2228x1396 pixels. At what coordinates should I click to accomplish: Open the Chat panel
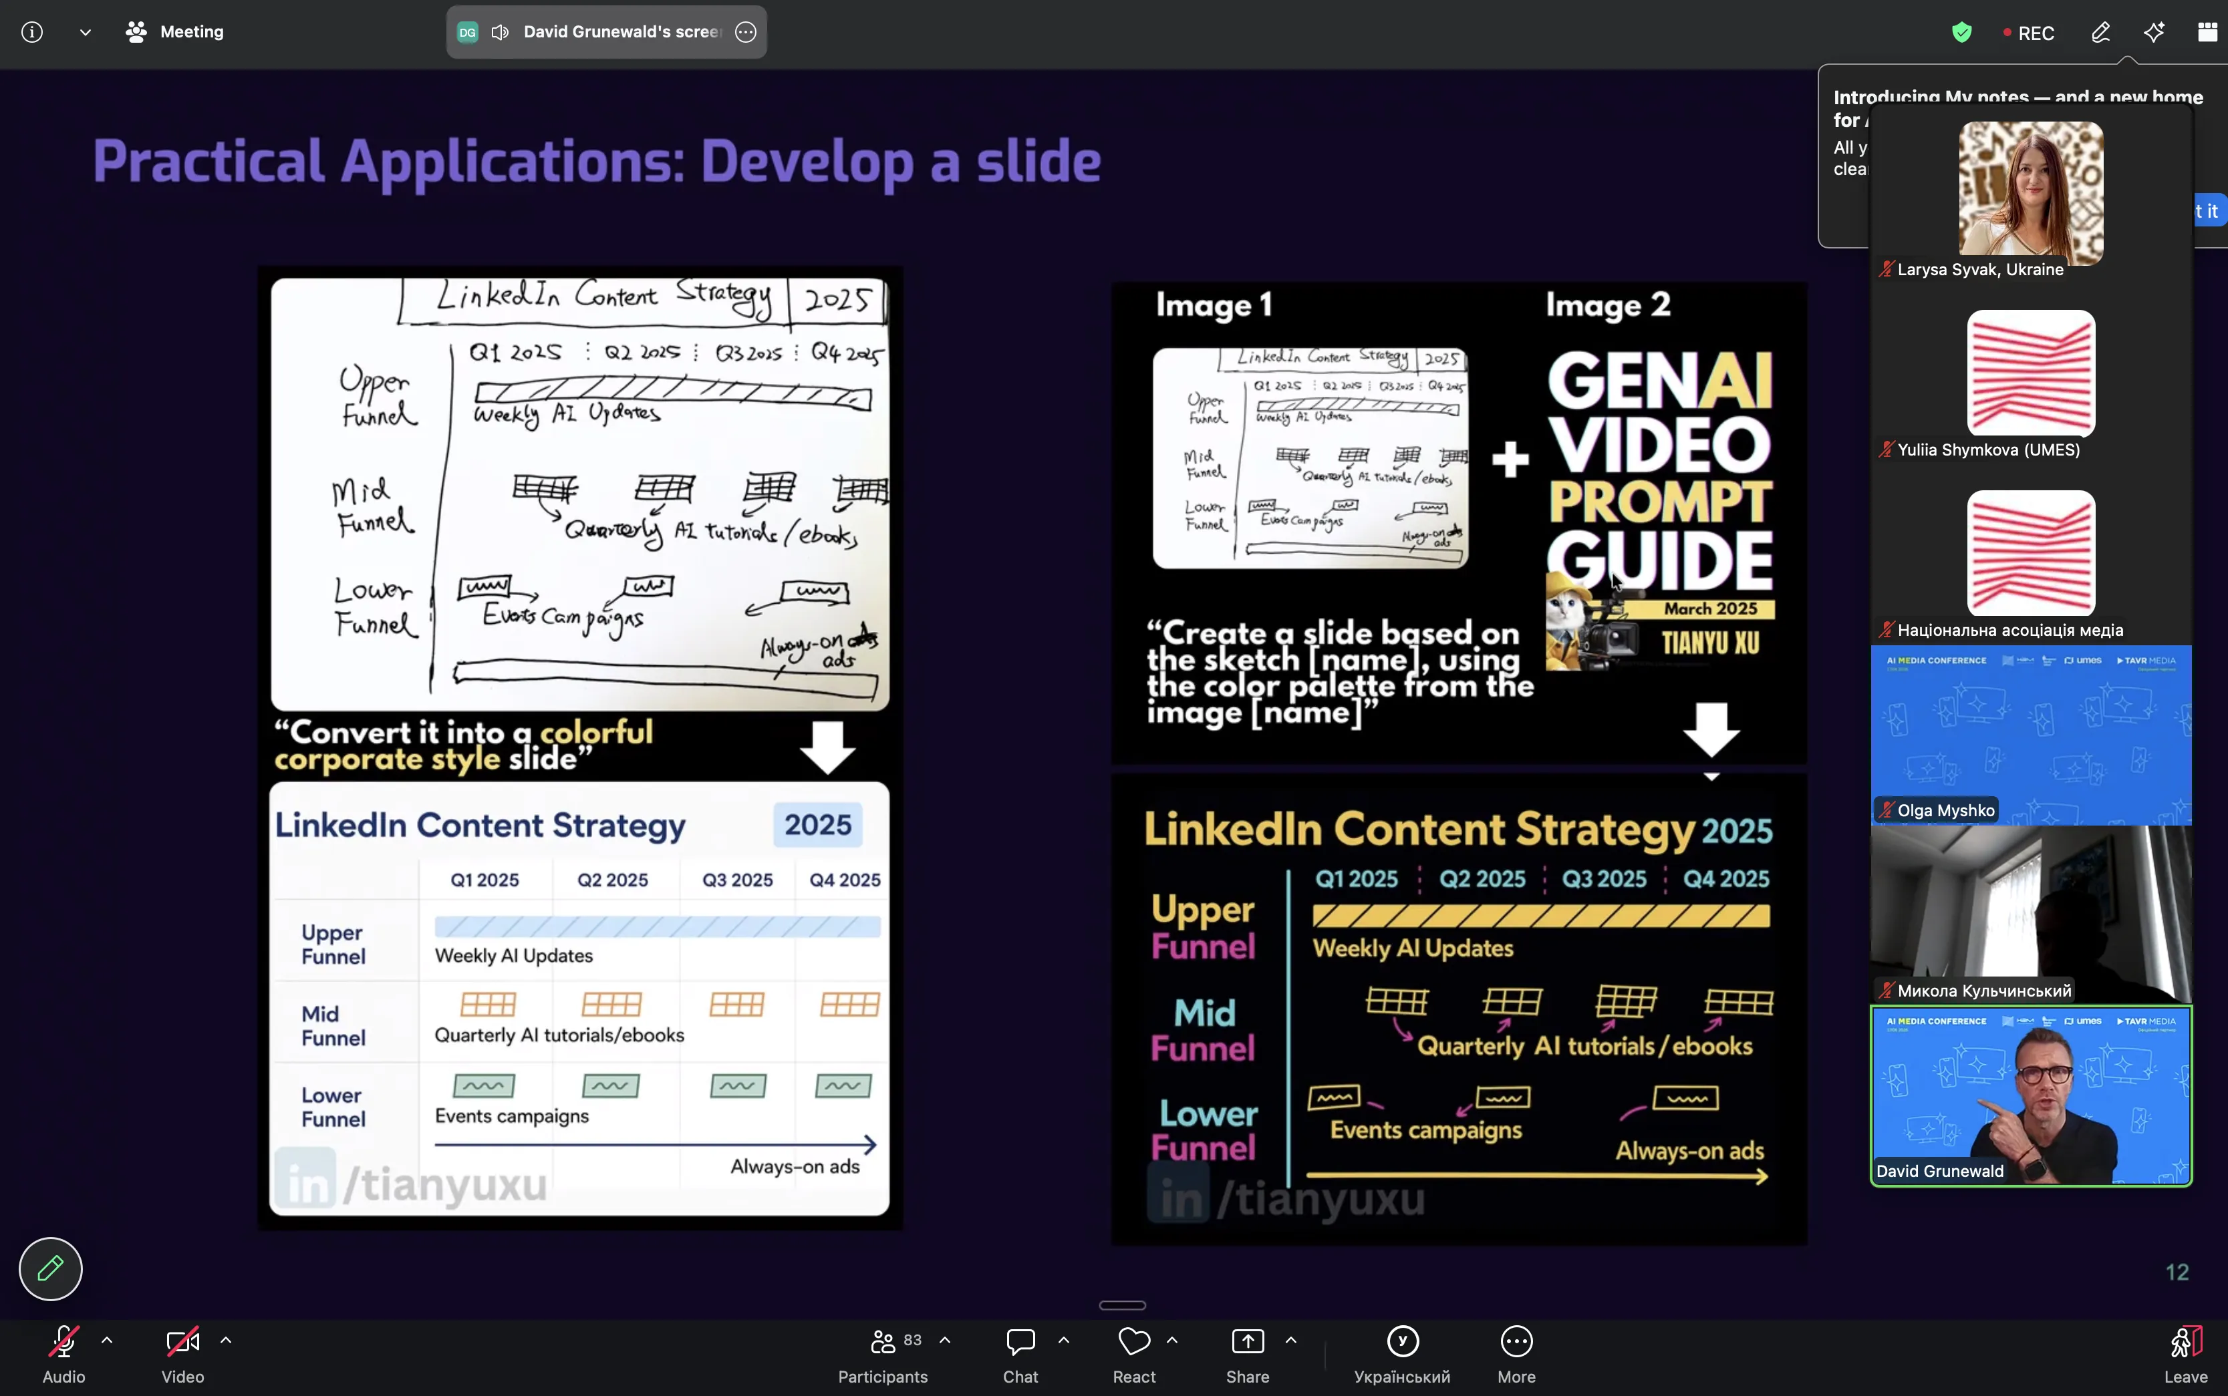pos(1020,1355)
